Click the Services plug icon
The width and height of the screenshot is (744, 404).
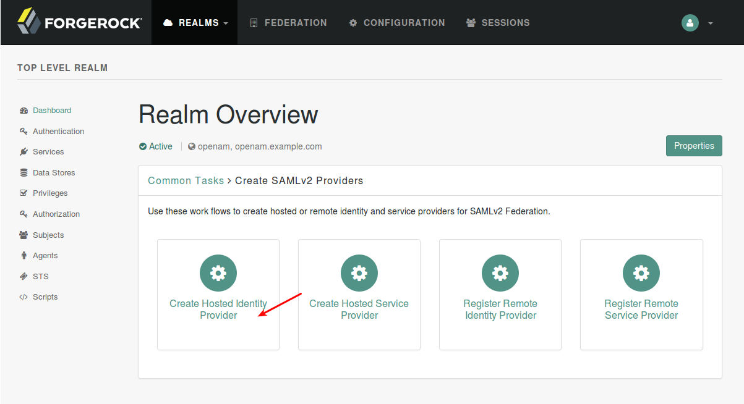[x=24, y=152]
